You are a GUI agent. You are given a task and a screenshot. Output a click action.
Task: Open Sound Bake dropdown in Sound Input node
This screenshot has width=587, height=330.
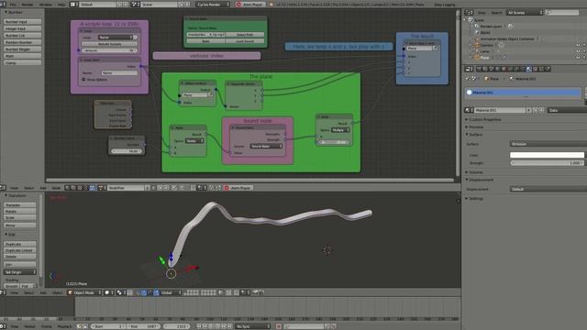coord(266,147)
